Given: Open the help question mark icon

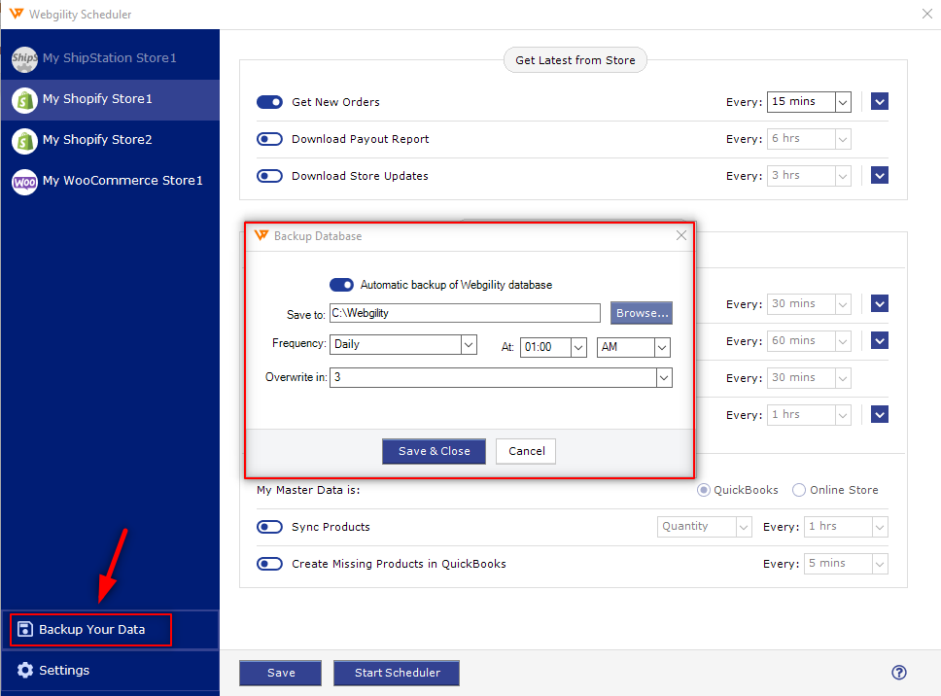Looking at the screenshot, I should (898, 672).
